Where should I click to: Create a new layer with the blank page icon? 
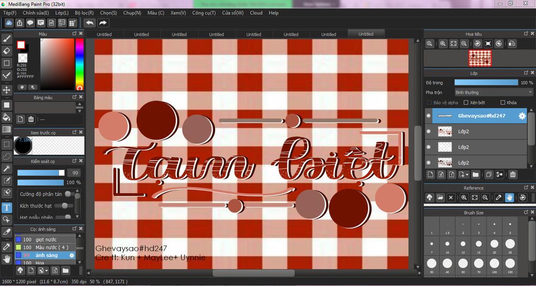tap(430, 175)
